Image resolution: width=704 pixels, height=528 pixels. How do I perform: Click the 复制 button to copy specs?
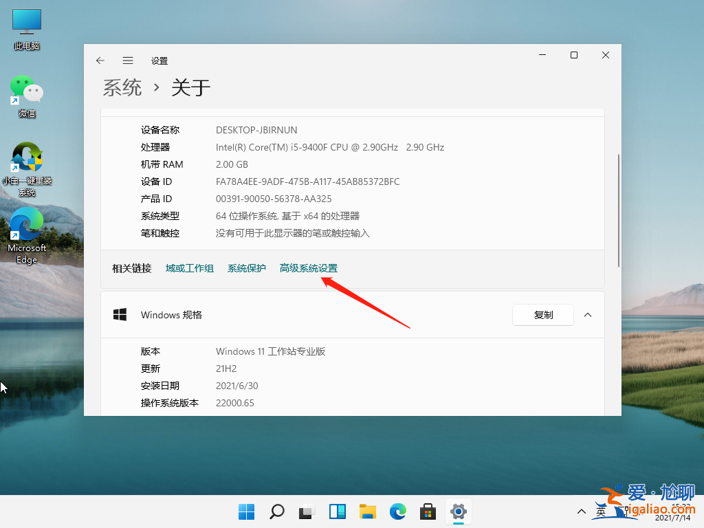pos(542,314)
